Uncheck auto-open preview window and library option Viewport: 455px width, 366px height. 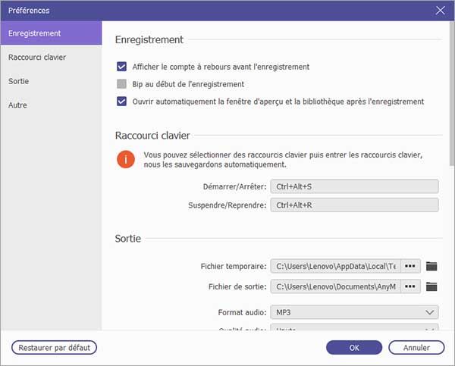(x=122, y=101)
